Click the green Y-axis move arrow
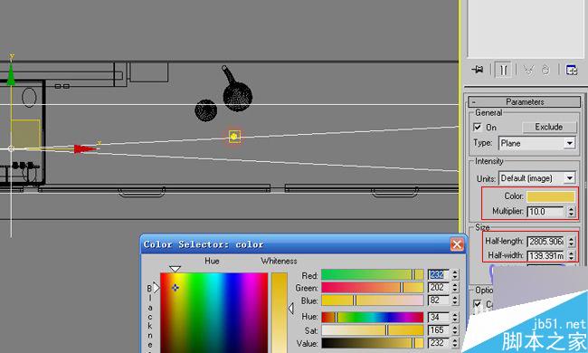The image size is (588, 353). (x=11, y=74)
